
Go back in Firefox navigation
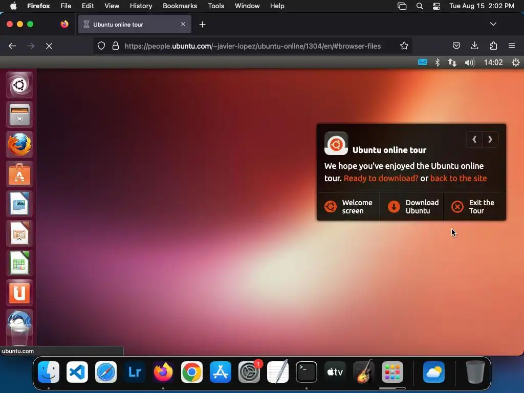(12, 46)
